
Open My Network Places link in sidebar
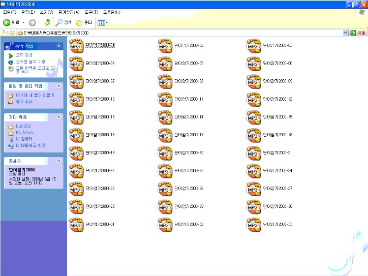30,145
